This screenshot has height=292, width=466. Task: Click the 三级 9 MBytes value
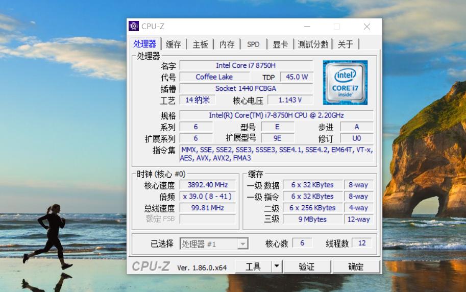click(x=313, y=219)
